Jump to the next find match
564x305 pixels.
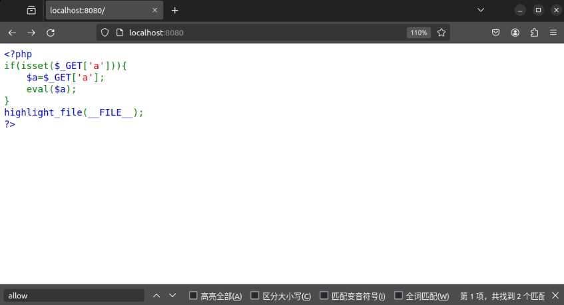pyautogui.click(x=172, y=296)
